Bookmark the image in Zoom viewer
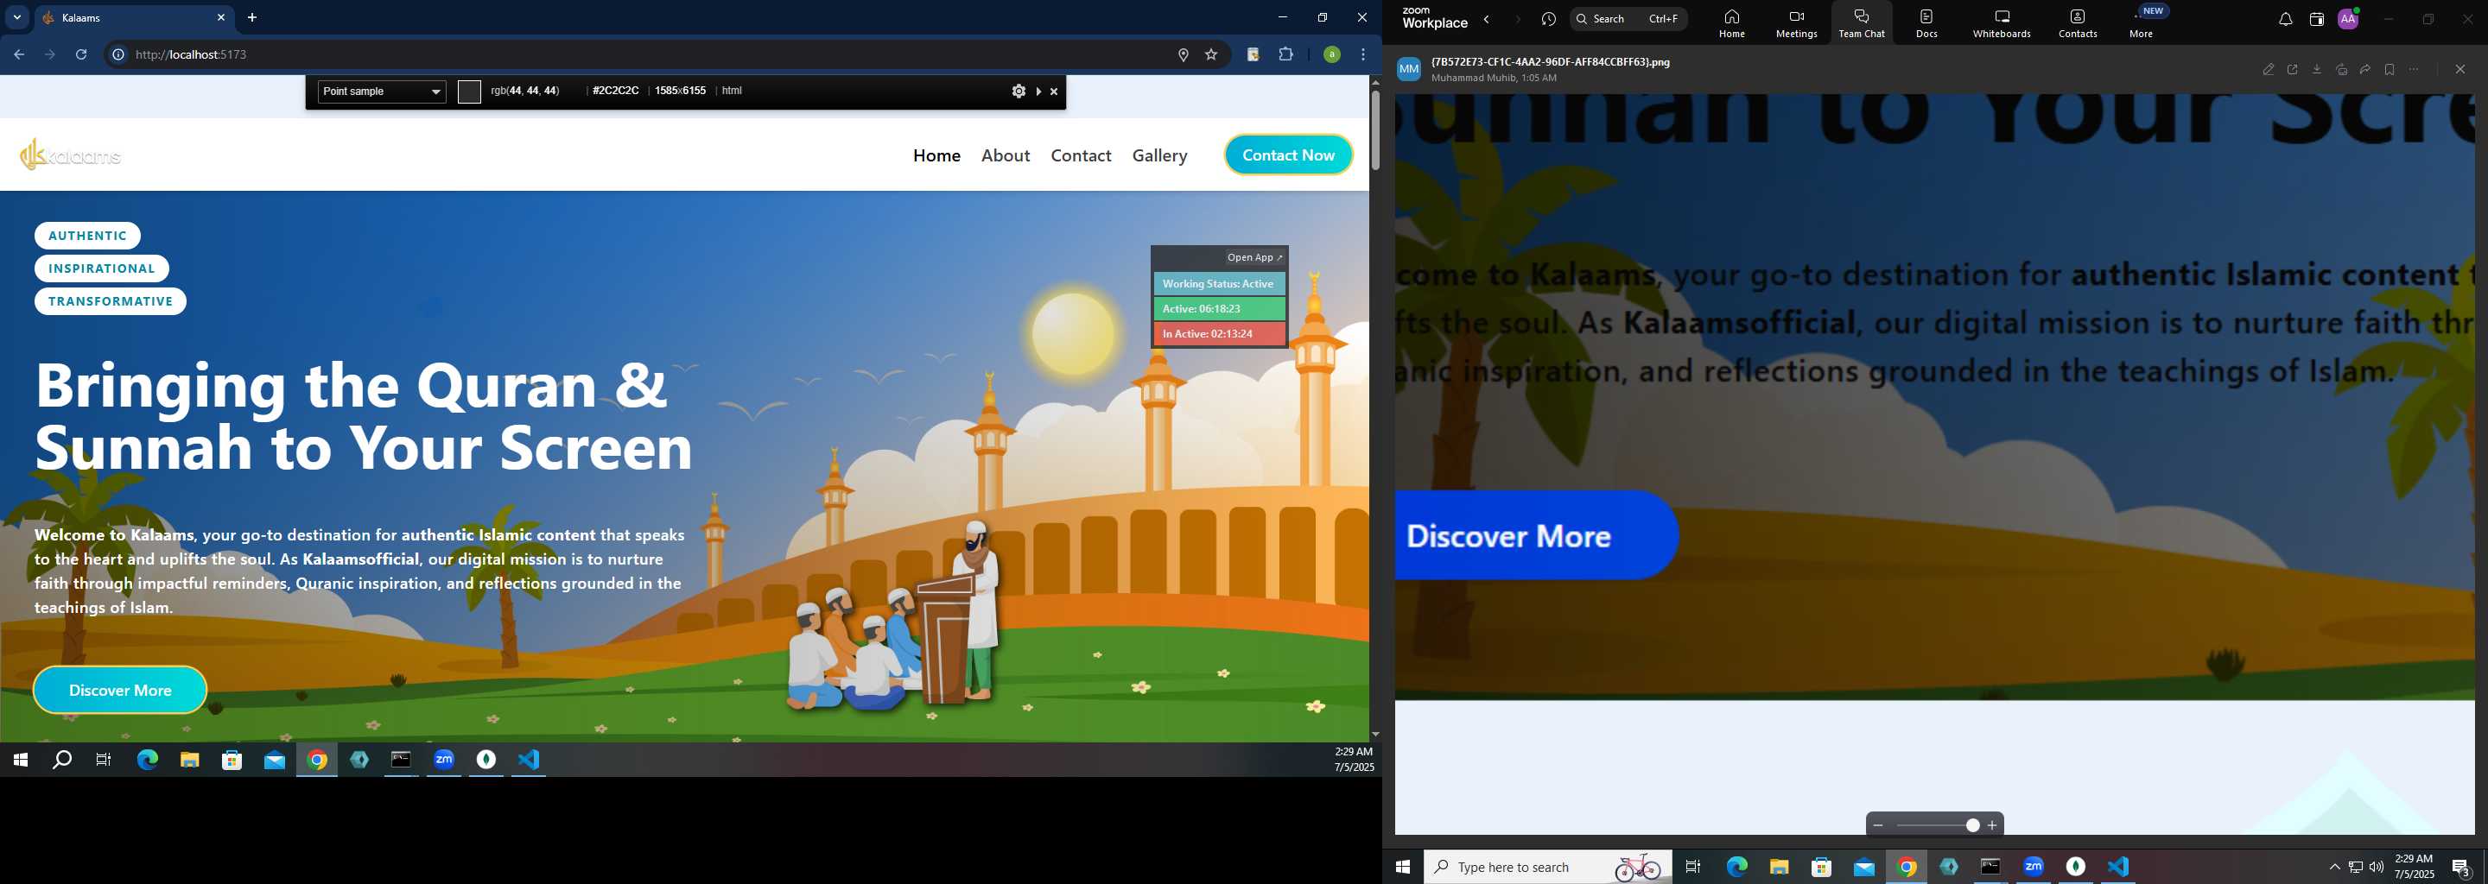2488x884 pixels. (x=2390, y=69)
